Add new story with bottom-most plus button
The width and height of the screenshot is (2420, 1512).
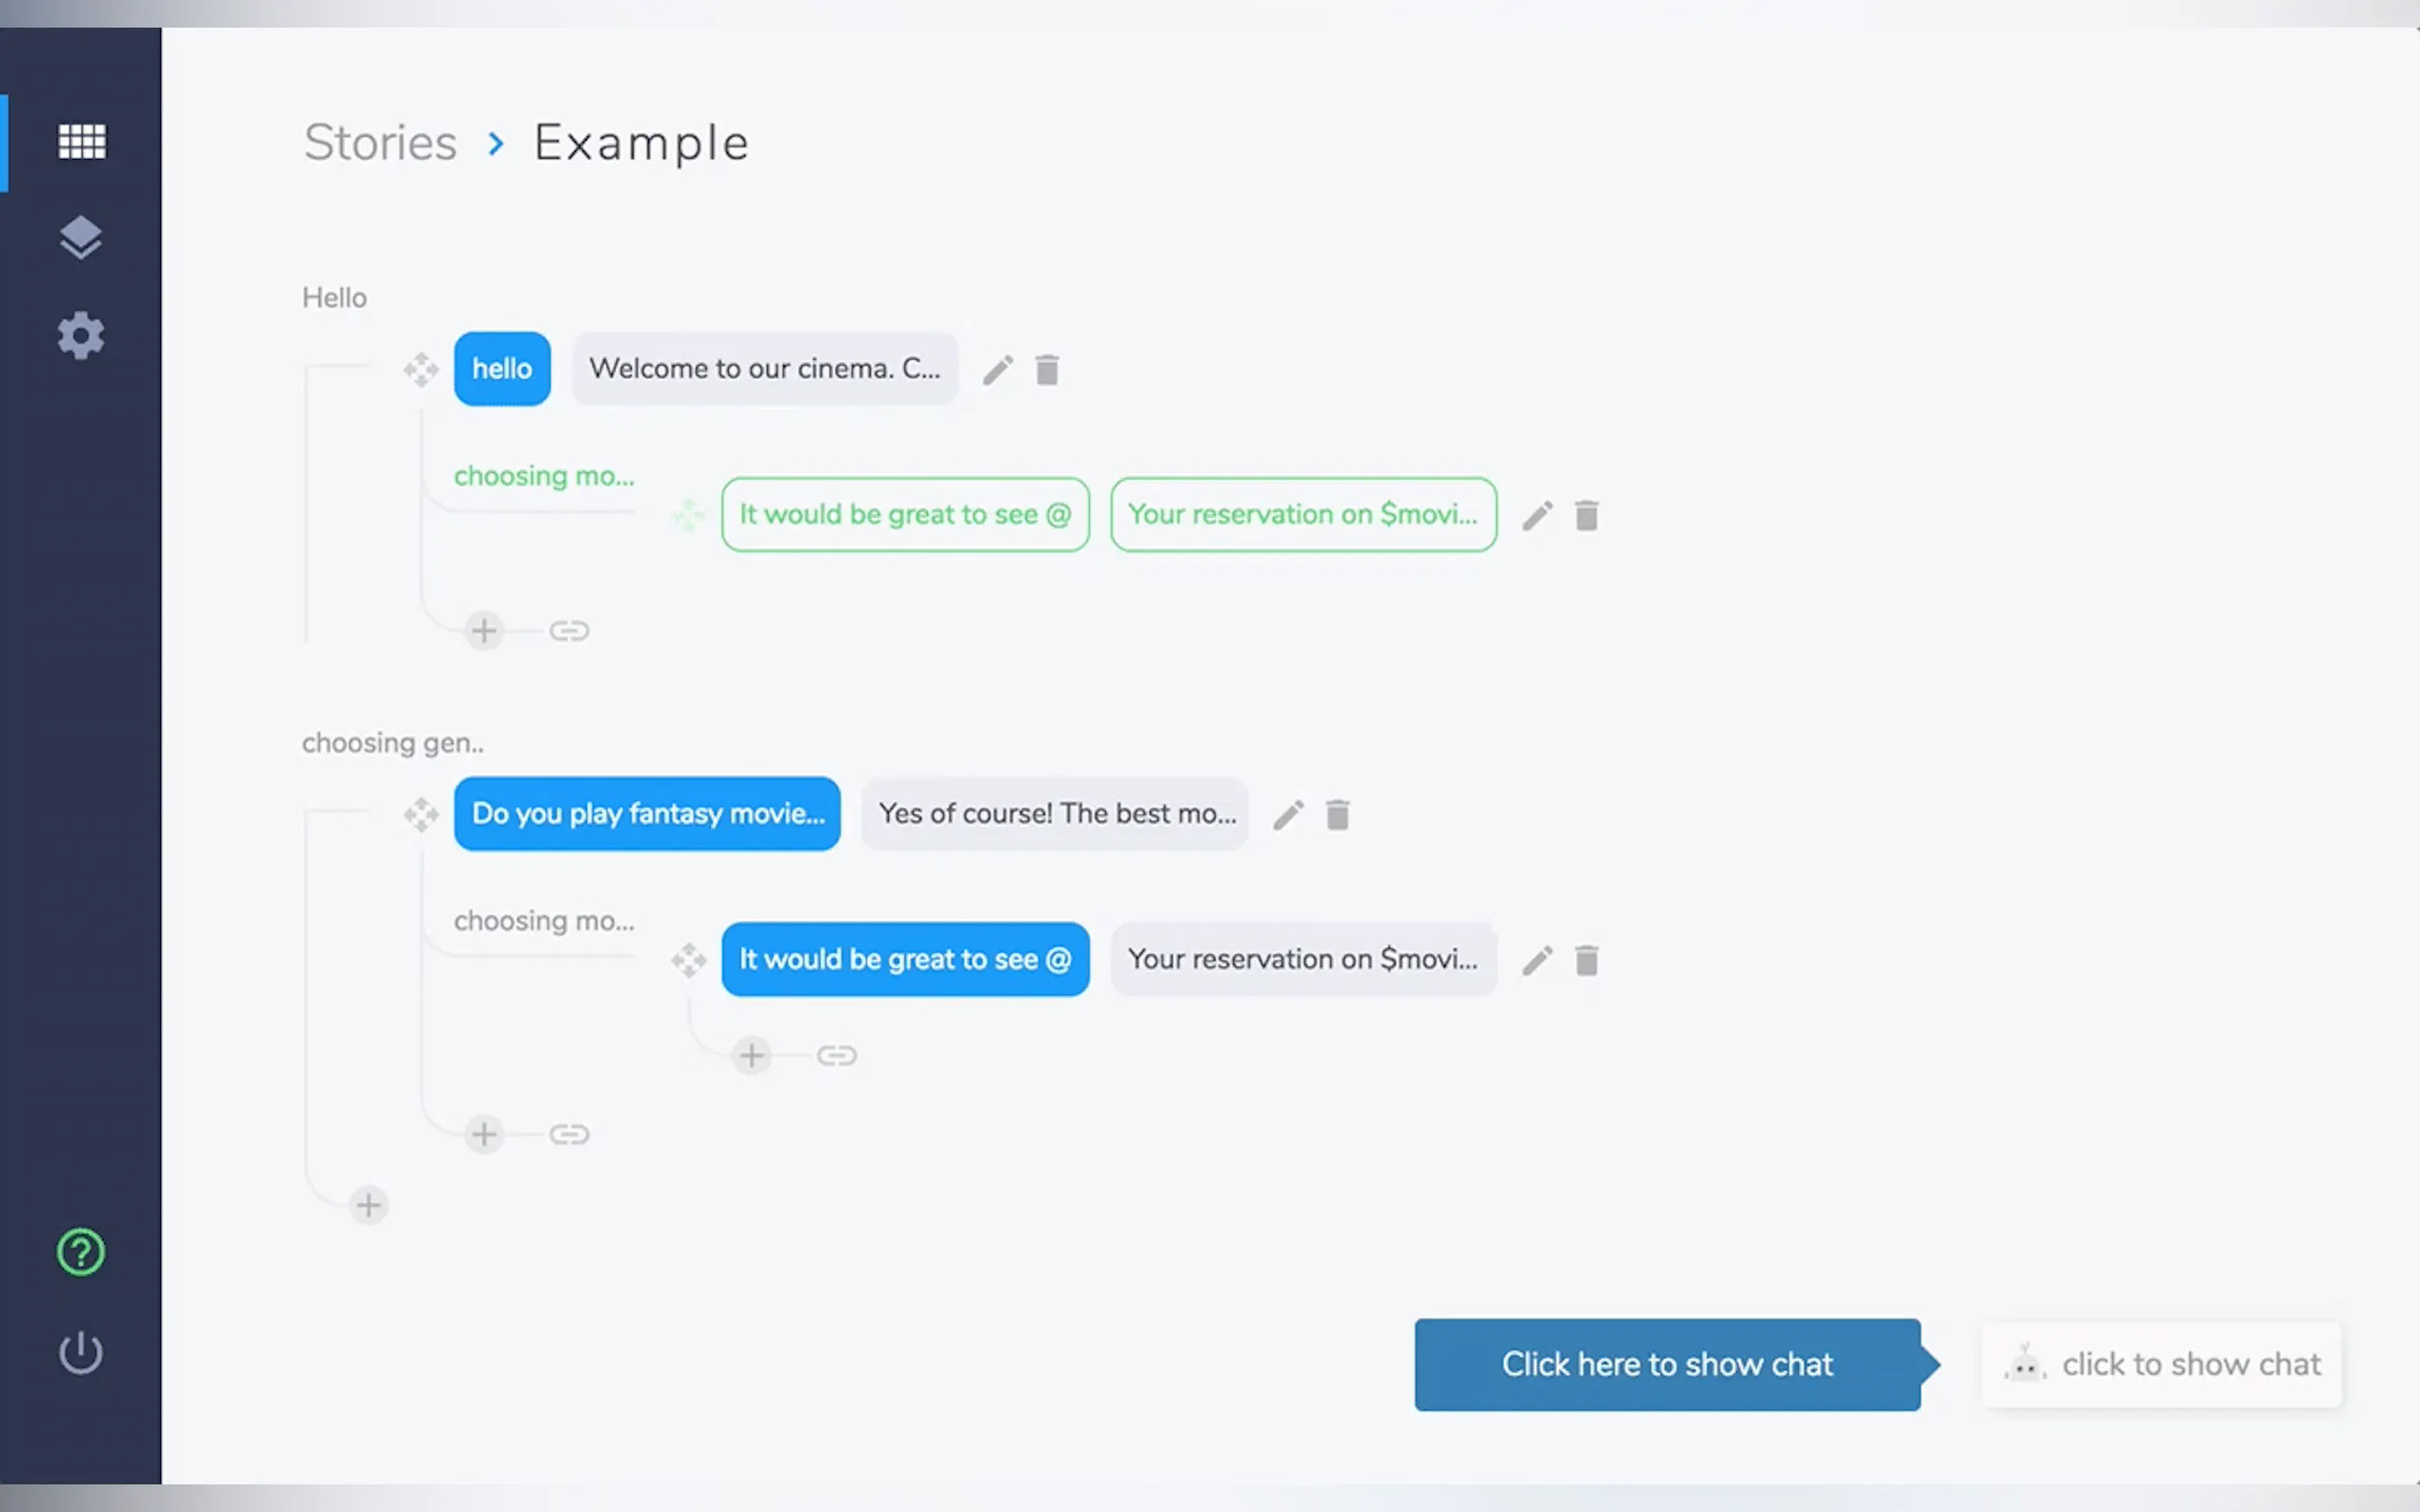coord(368,1204)
